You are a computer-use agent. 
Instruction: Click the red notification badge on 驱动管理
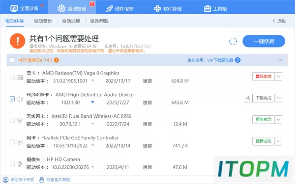(92, 4)
